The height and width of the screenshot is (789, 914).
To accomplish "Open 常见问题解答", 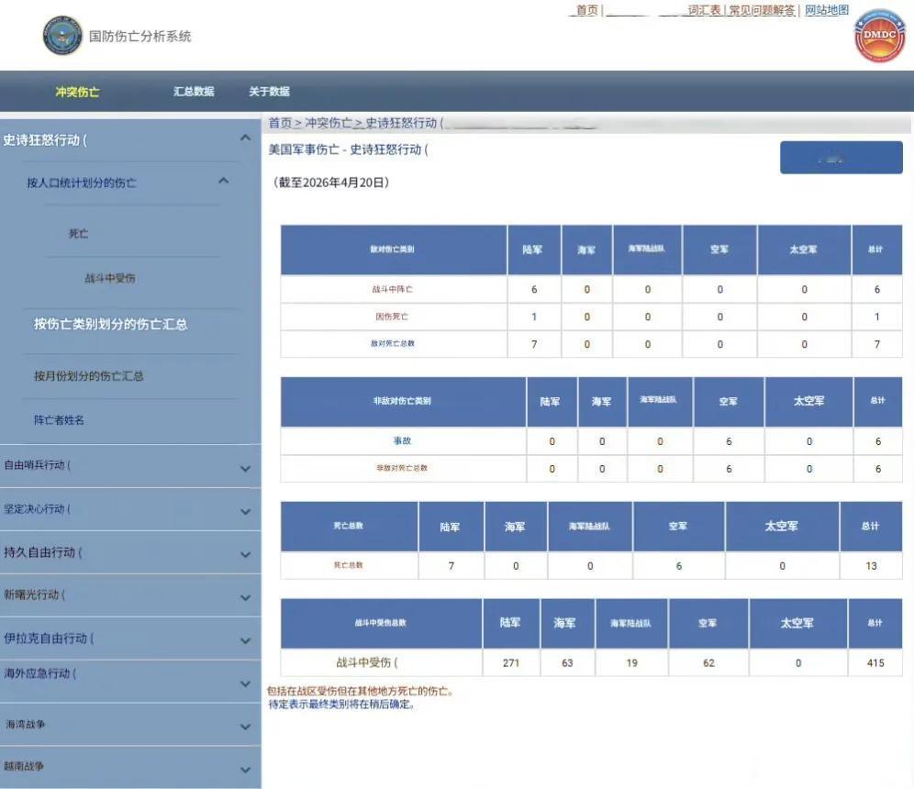I will tap(763, 10).
